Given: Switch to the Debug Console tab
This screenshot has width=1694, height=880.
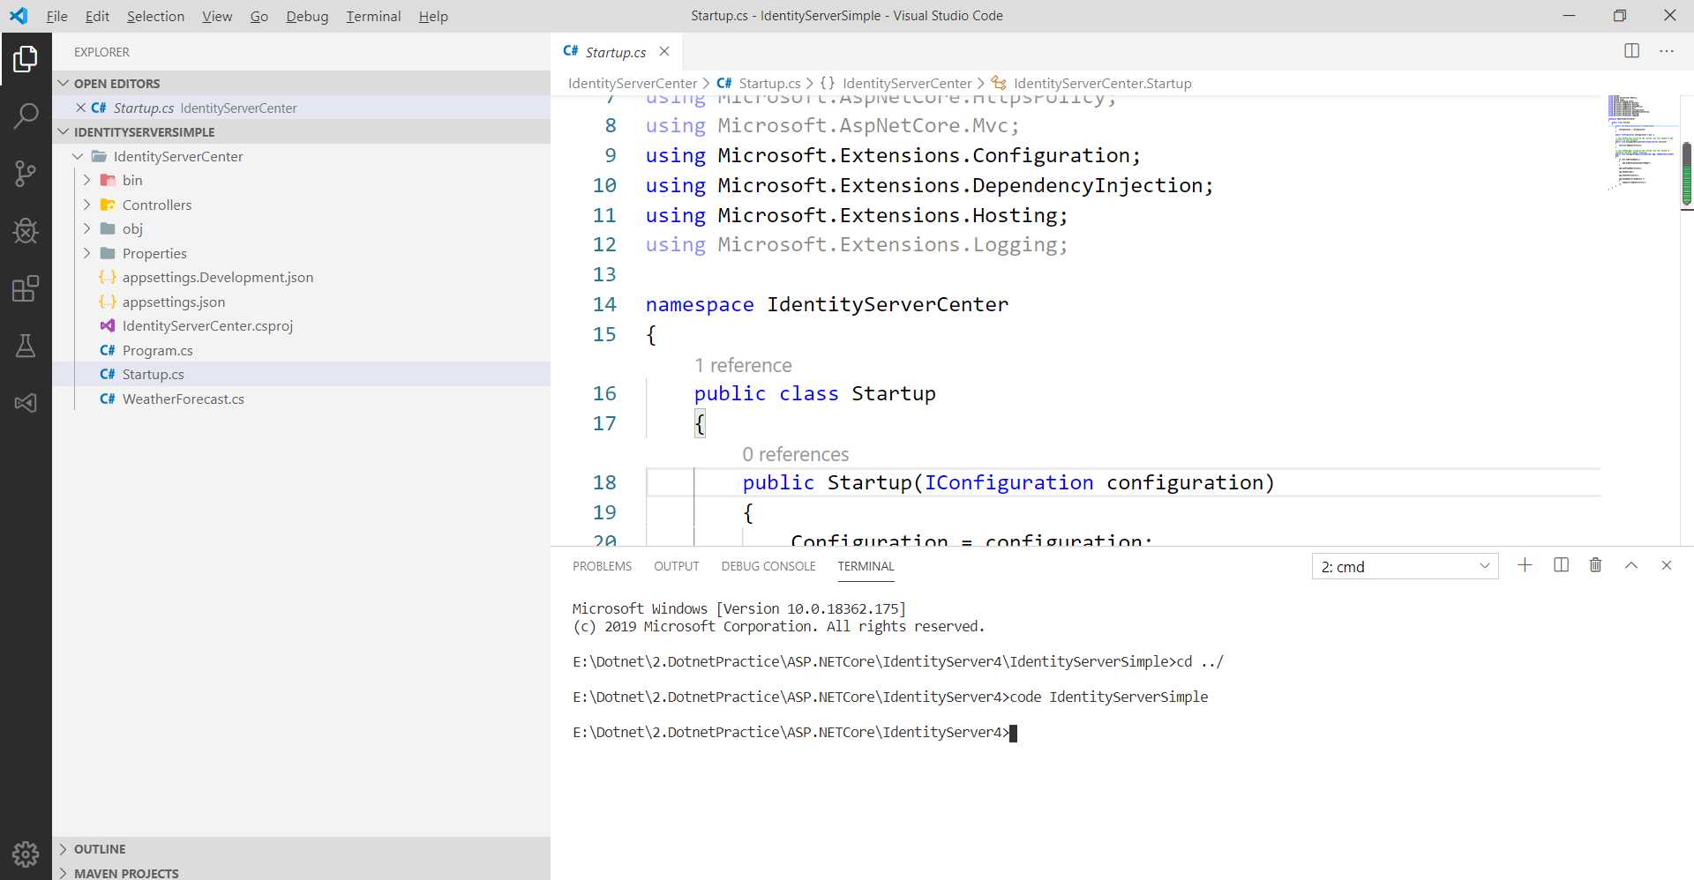Looking at the screenshot, I should point(768,566).
